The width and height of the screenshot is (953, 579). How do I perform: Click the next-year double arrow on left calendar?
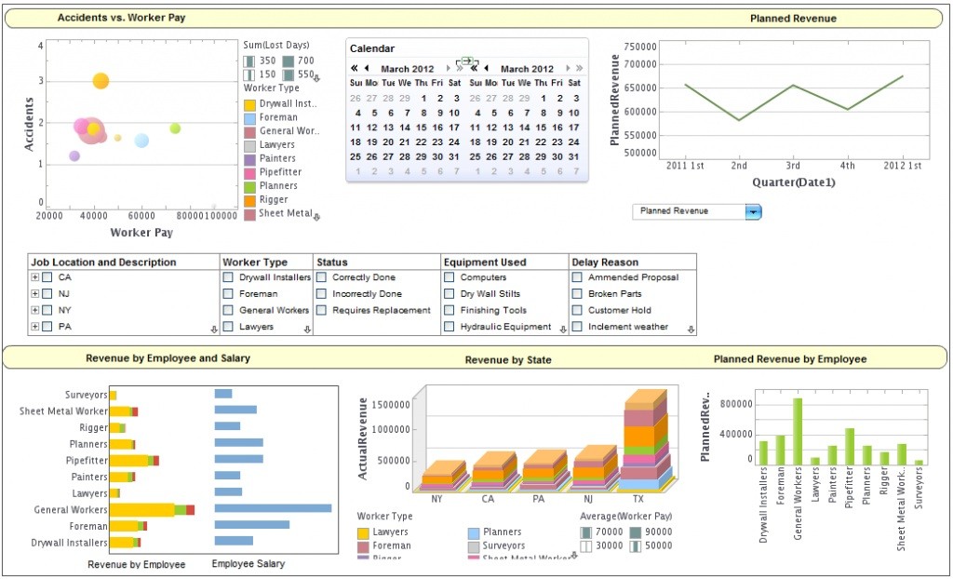tap(460, 69)
